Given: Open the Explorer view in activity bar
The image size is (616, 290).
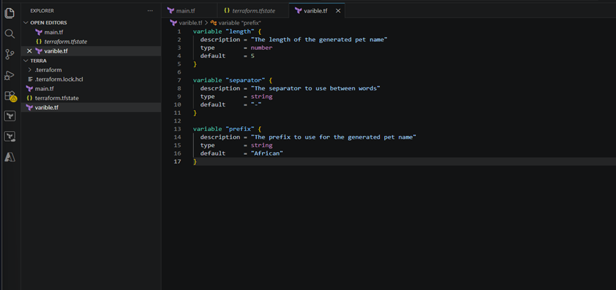Looking at the screenshot, I should [10, 13].
